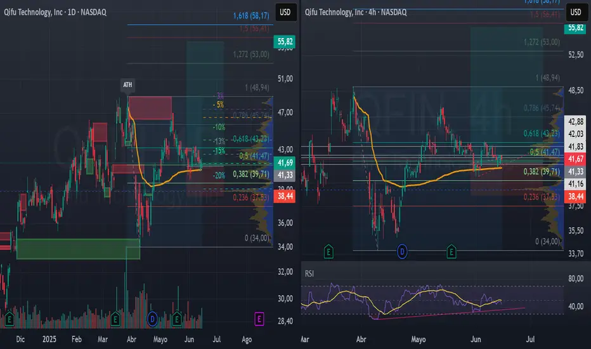Screen dimensions: 591x349
Task: Click the 2025 label on 1D time axis
Action: click(49, 339)
